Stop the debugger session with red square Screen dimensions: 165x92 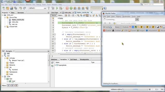(x=67, y=8)
